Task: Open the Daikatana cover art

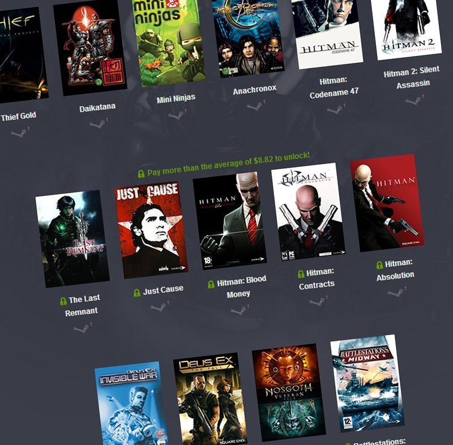Action: (x=90, y=48)
